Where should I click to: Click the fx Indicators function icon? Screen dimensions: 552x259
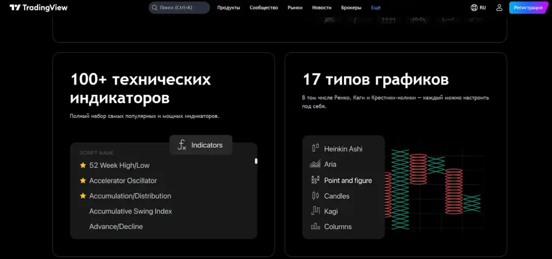pos(182,145)
